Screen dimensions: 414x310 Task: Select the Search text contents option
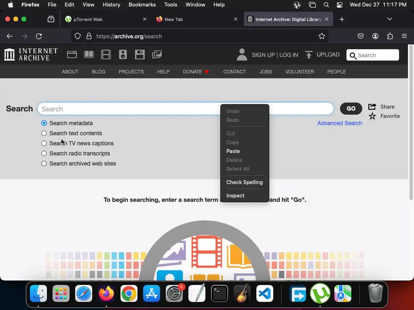pos(44,133)
